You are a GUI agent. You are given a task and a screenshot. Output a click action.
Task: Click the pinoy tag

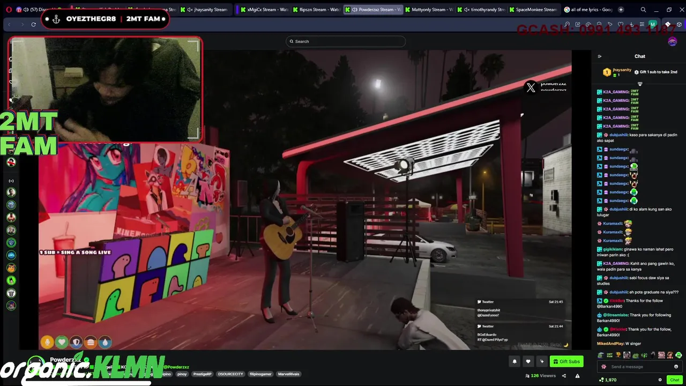pos(182,374)
